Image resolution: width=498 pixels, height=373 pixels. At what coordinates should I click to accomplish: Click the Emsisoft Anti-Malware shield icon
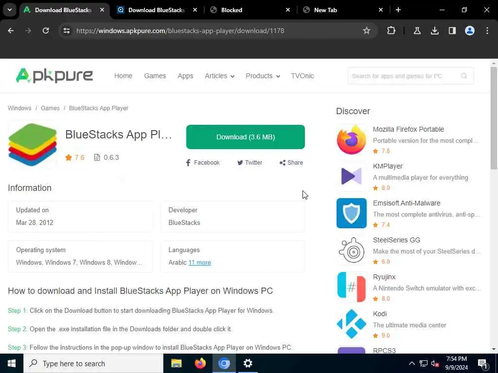(351, 213)
